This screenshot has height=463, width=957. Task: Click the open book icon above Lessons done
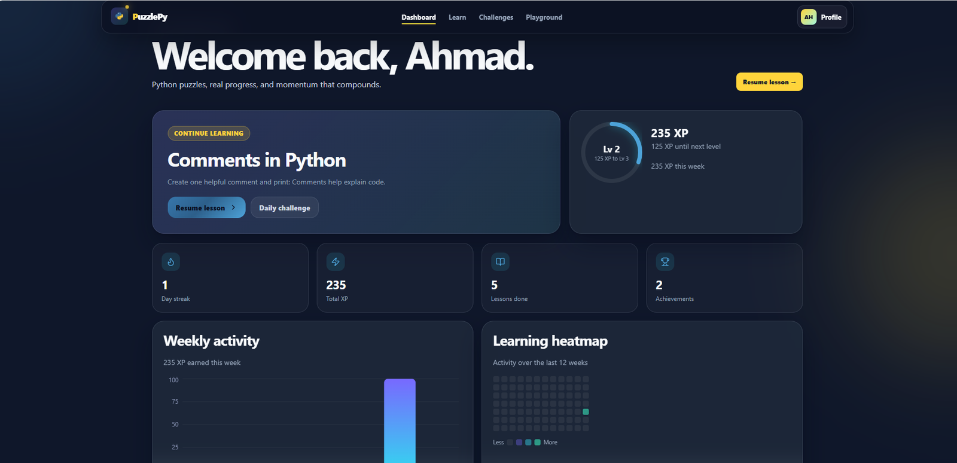tap(500, 262)
